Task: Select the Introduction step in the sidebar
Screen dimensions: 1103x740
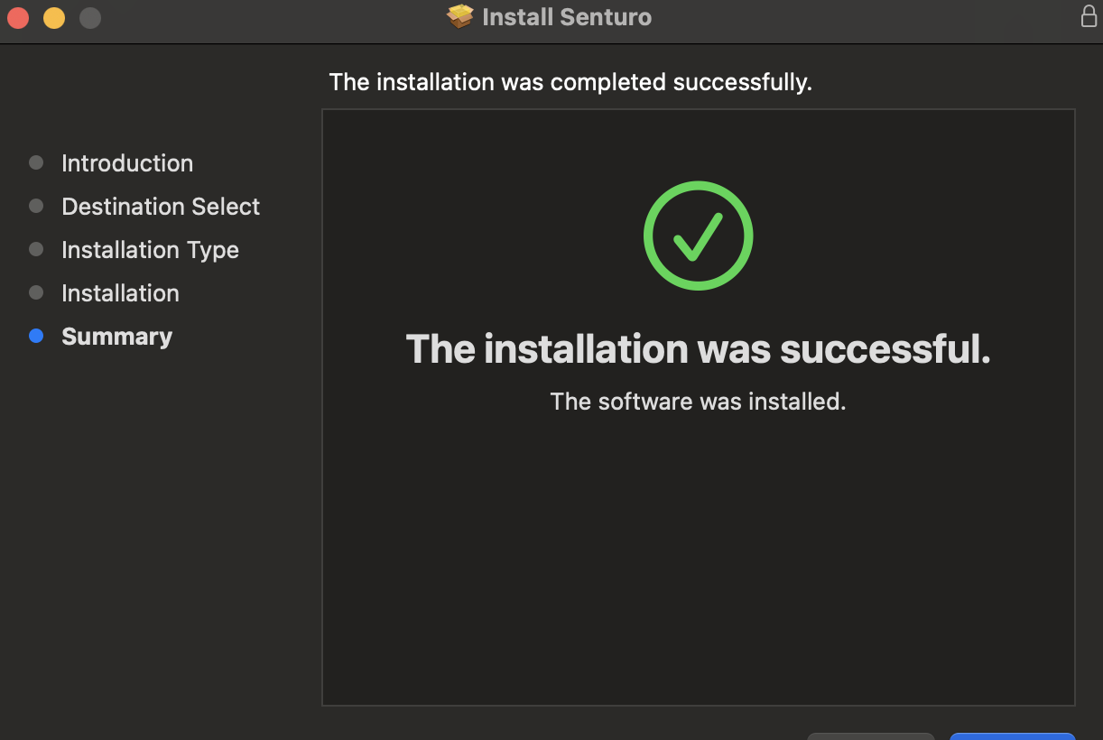Action: 127,163
